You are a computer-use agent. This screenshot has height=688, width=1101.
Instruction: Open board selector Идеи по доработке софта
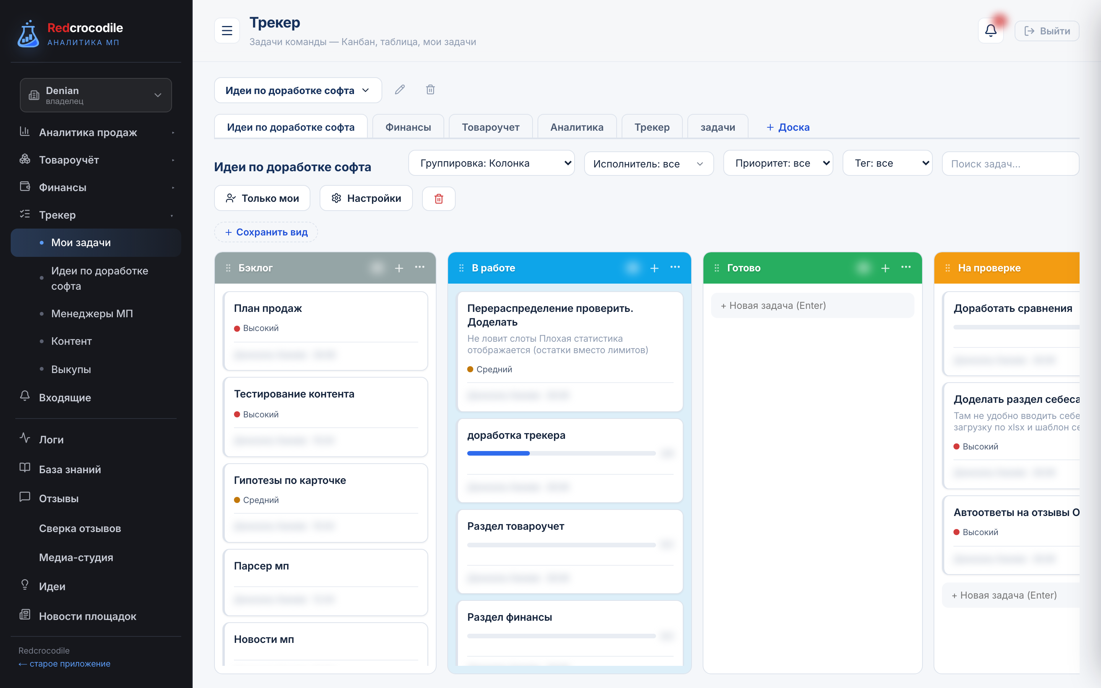coord(297,90)
